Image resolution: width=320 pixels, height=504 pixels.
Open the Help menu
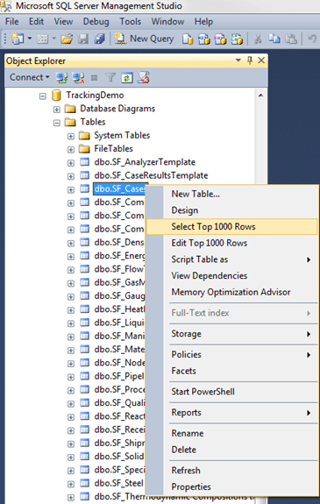click(x=203, y=22)
